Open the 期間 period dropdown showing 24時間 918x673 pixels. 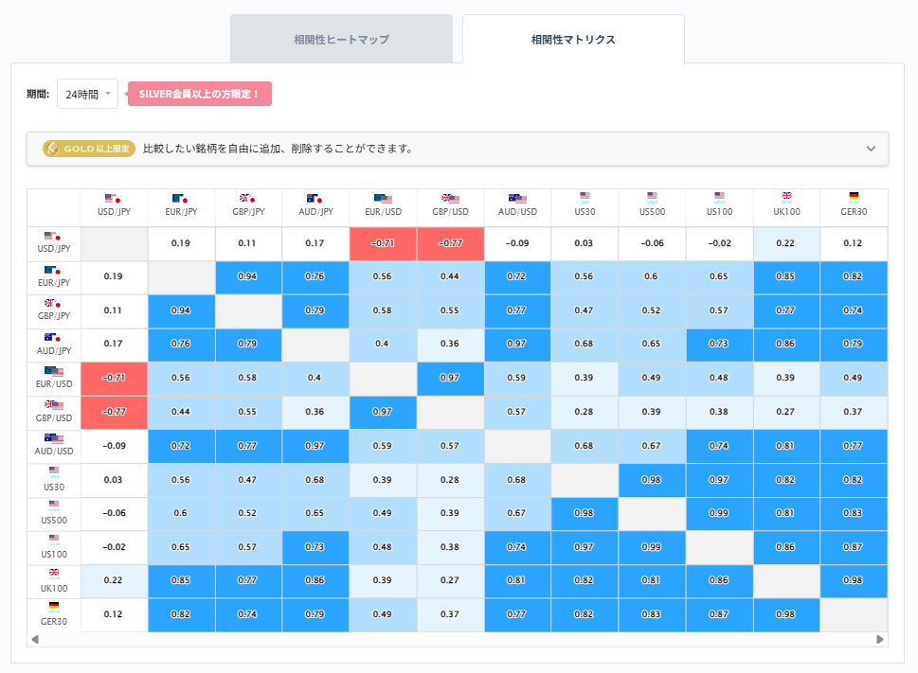[x=85, y=95]
